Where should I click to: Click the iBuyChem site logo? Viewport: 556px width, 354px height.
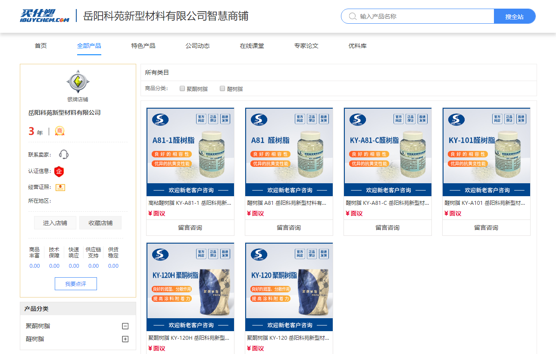[44, 16]
